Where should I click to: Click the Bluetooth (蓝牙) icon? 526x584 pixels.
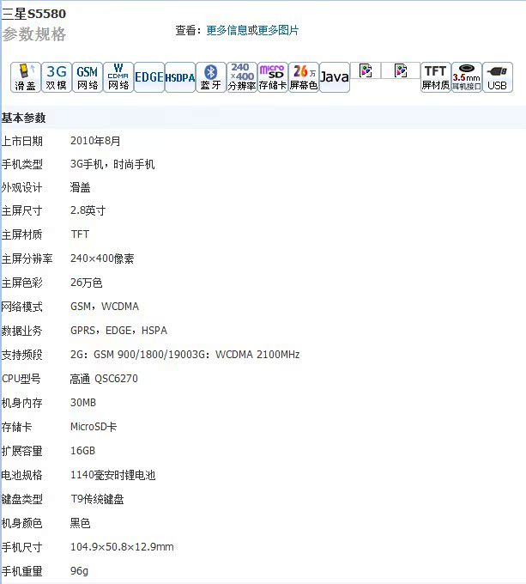[210, 77]
